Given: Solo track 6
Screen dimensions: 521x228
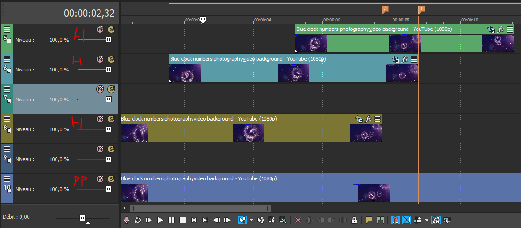Looking at the screenshot, I should 111,59.
